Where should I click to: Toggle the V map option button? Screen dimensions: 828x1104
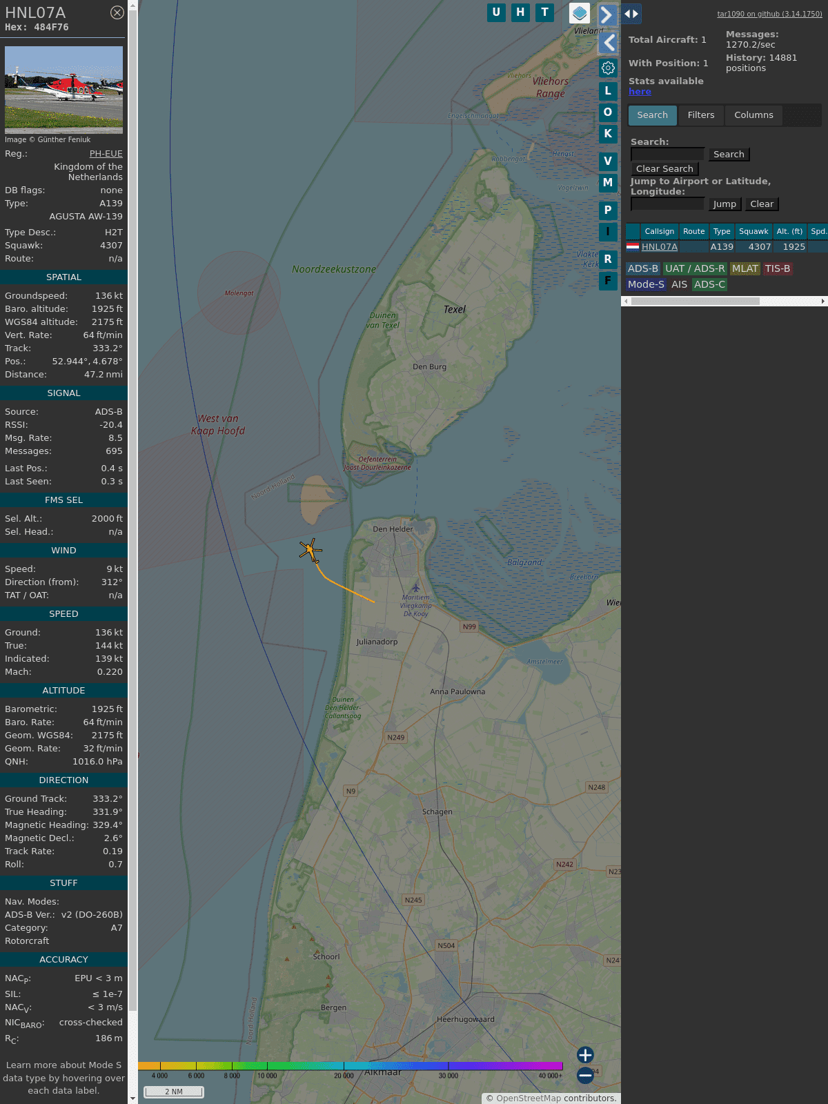click(x=608, y=161)
